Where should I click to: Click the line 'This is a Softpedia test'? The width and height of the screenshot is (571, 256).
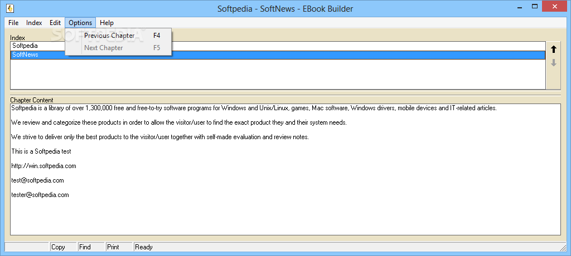click(41, 151)
